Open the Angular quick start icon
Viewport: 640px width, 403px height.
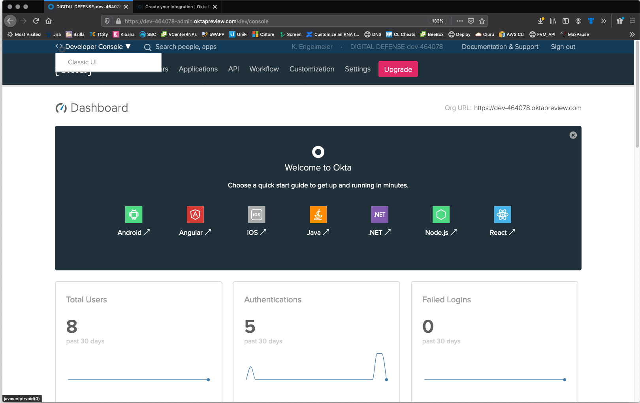click(195, 215)
